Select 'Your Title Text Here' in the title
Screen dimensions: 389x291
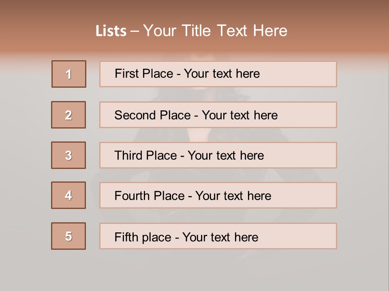coord(215,31)
